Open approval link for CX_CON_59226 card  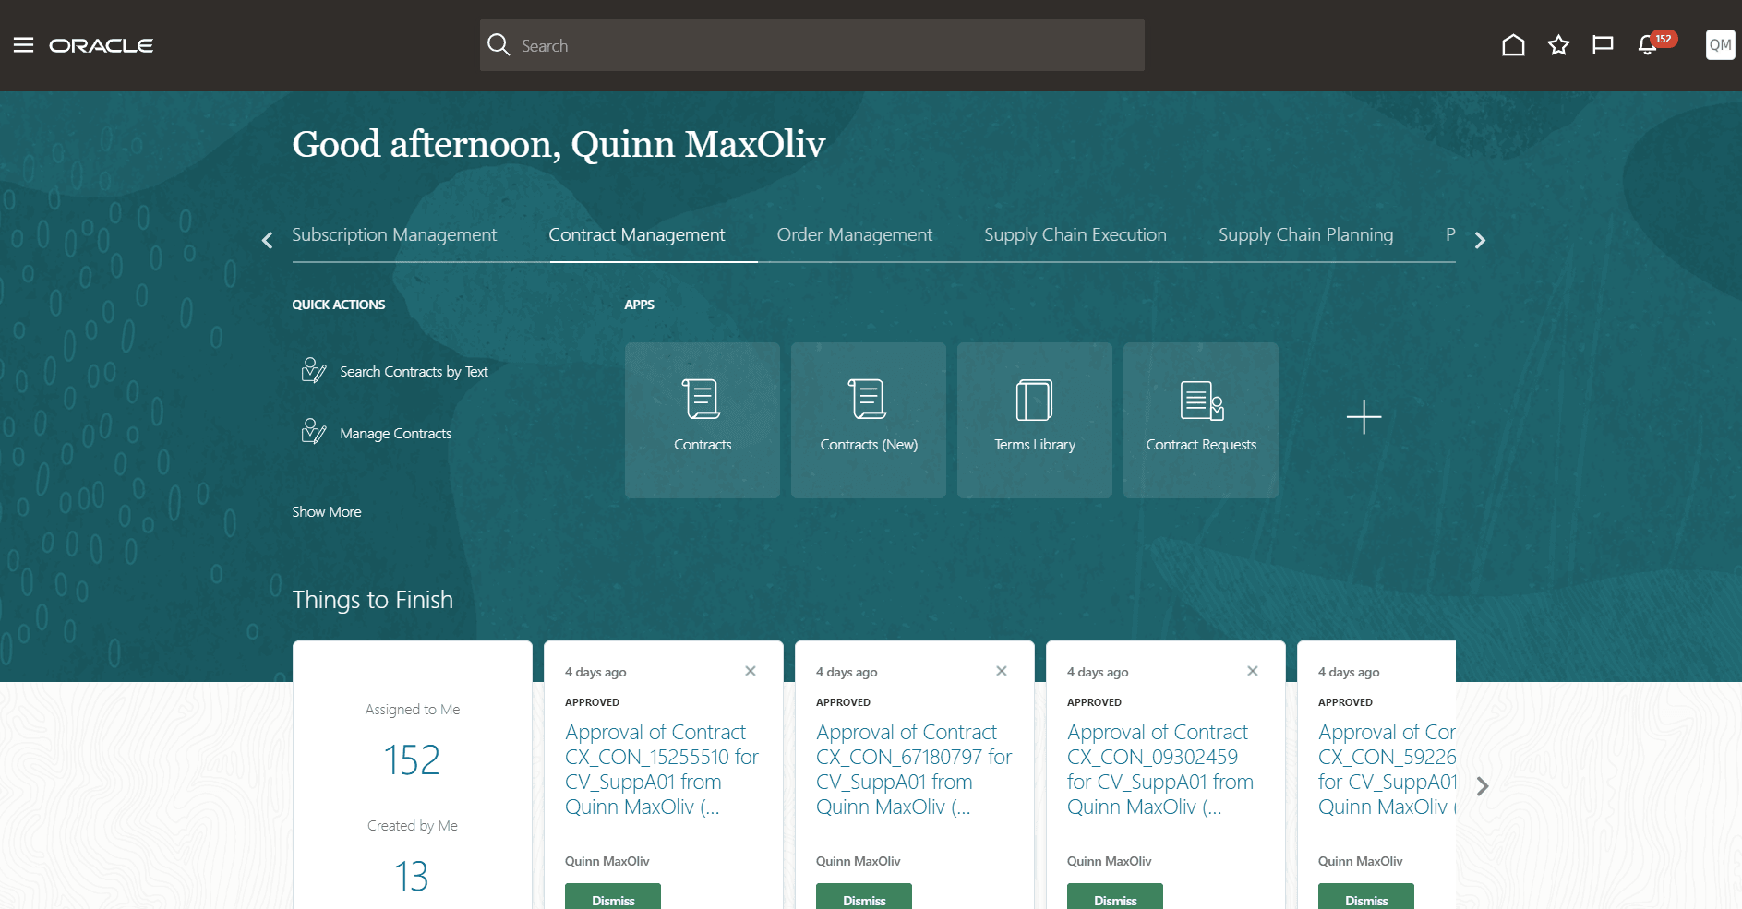click(x=1387, y=770)
